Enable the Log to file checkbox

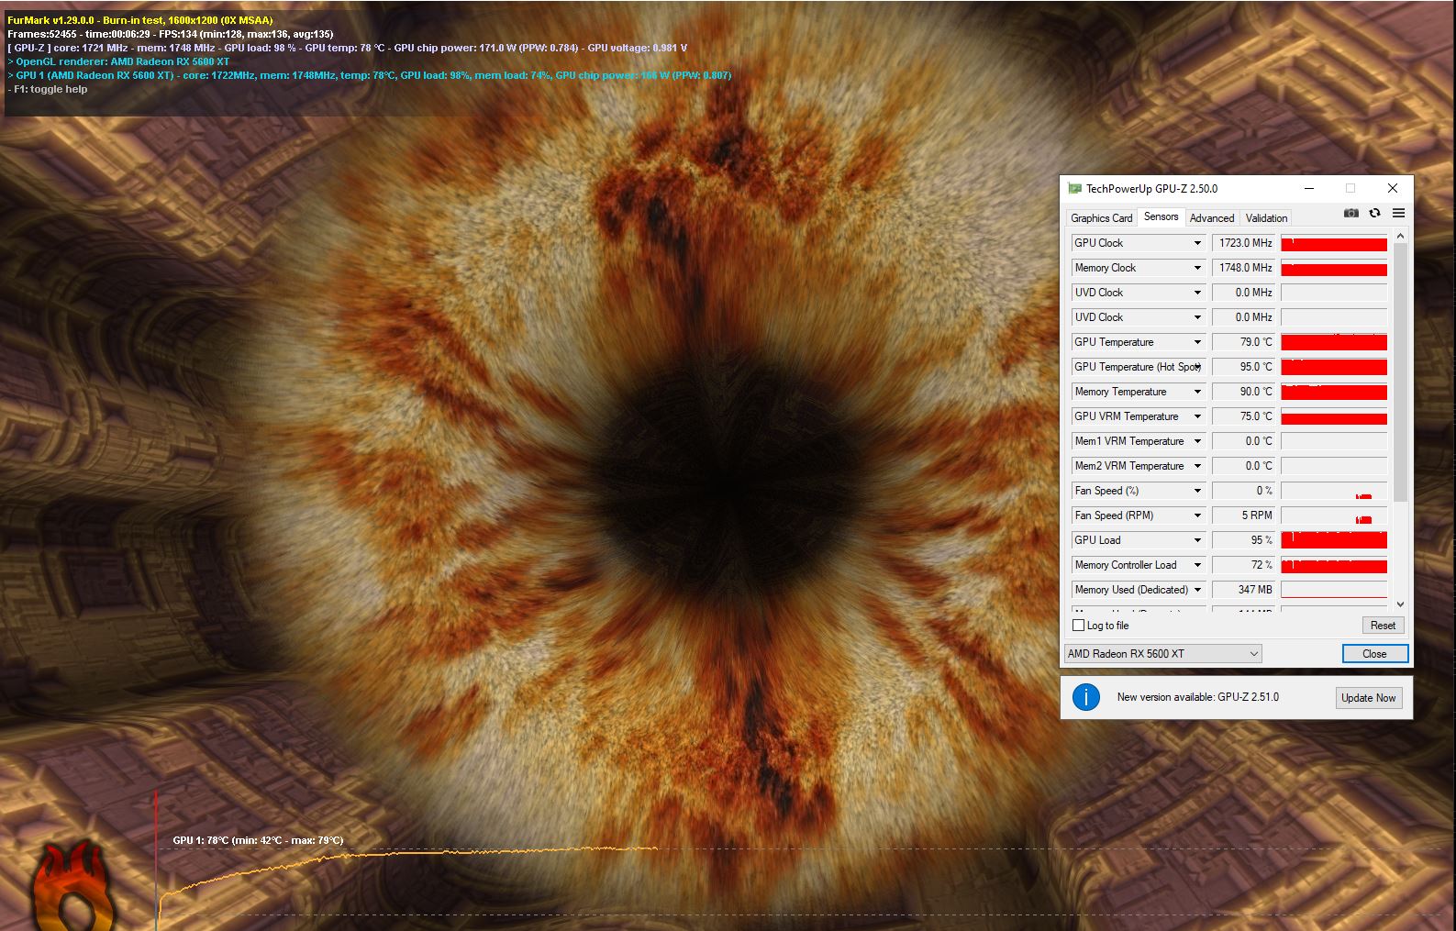pyautogui.click(x=1079, y=626)
